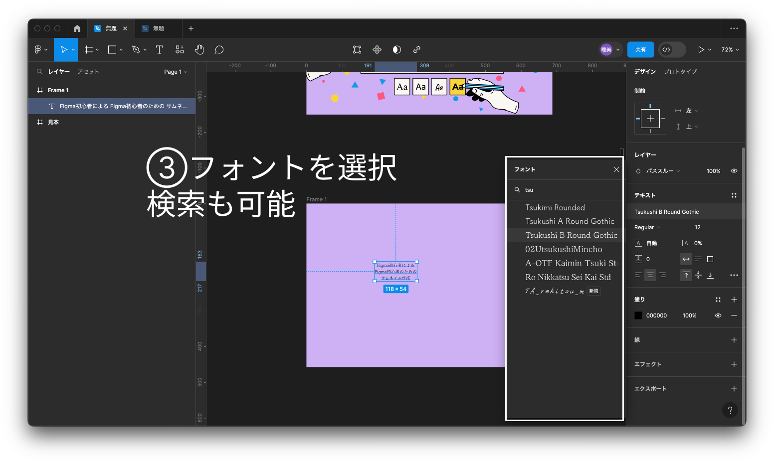Add a new fill with plus icon
The height and width of the screenshot is (463, 774).
pyautogui.click(x=734, y=300)
